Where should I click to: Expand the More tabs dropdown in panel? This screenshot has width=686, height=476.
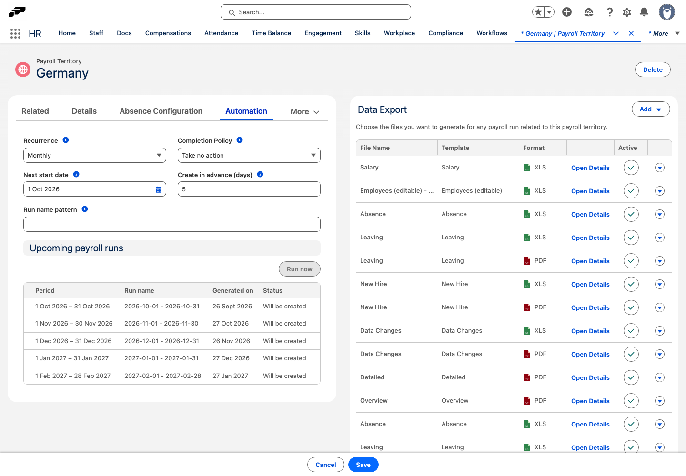(305, 111)
